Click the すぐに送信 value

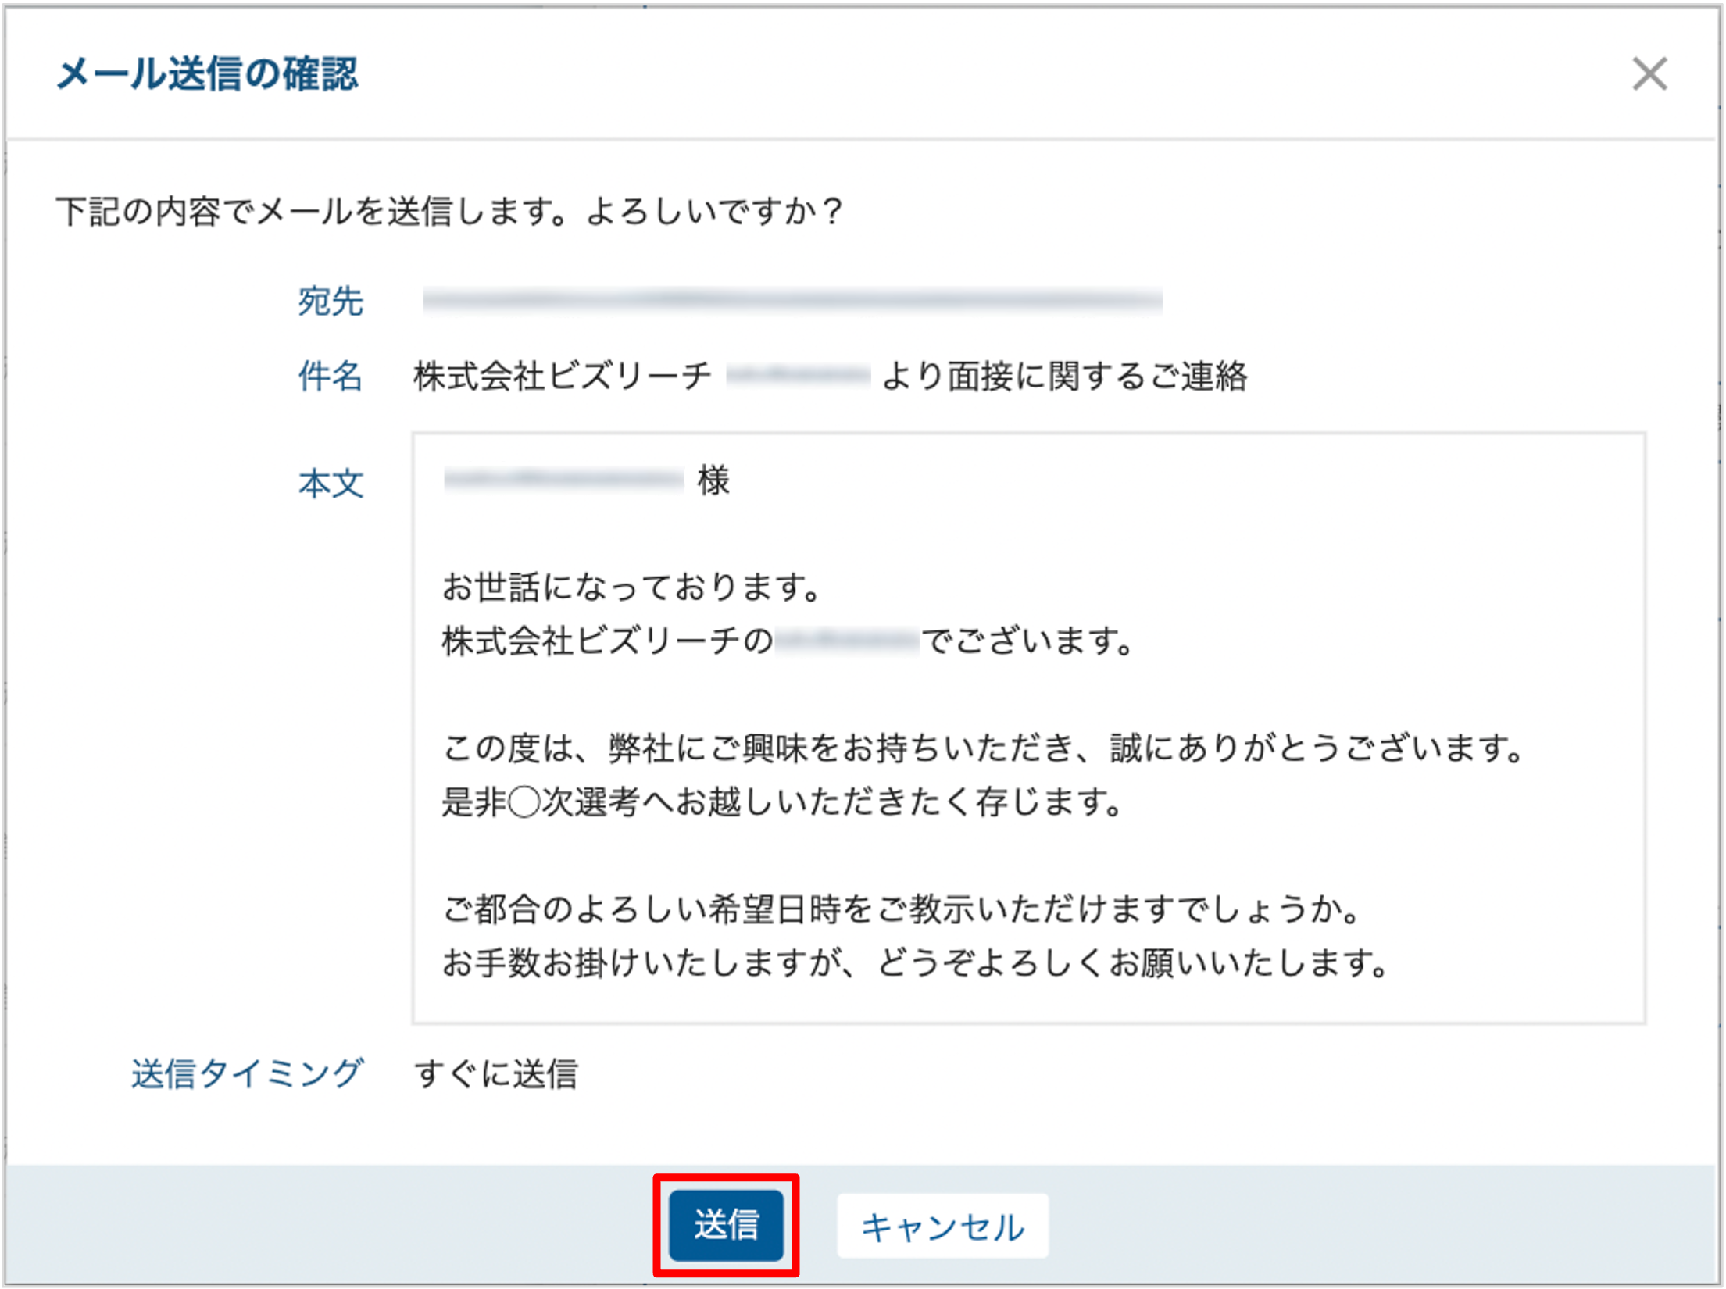pos(496,1073)
